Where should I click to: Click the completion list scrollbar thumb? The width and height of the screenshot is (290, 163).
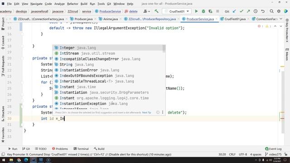click(x=164, y=48)
